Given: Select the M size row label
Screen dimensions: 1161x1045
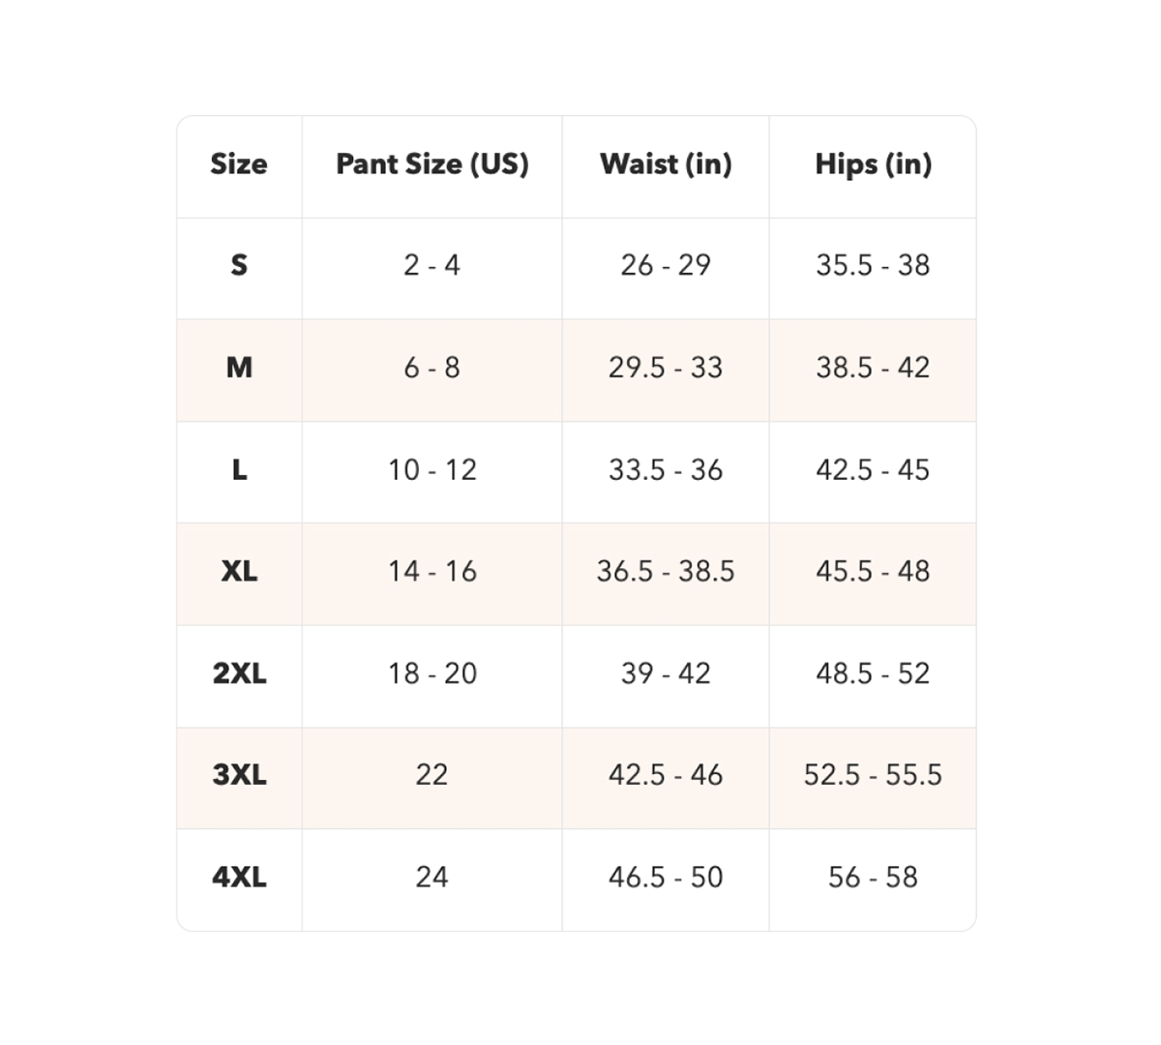Looking at the screenshot, I should coord(239,368).
